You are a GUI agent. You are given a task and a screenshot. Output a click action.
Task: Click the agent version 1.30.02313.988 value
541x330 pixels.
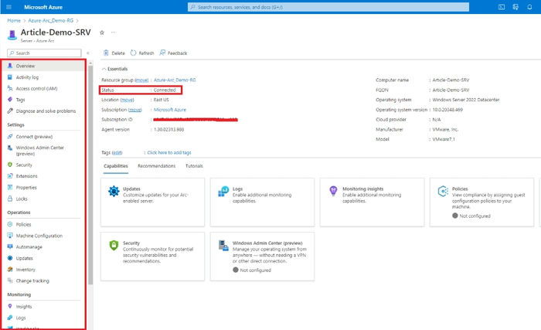click(168, 129)
